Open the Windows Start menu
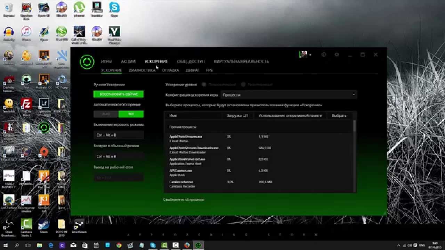Image resolution: width=445 pixels, height=250 pixels. click(6, 245)
